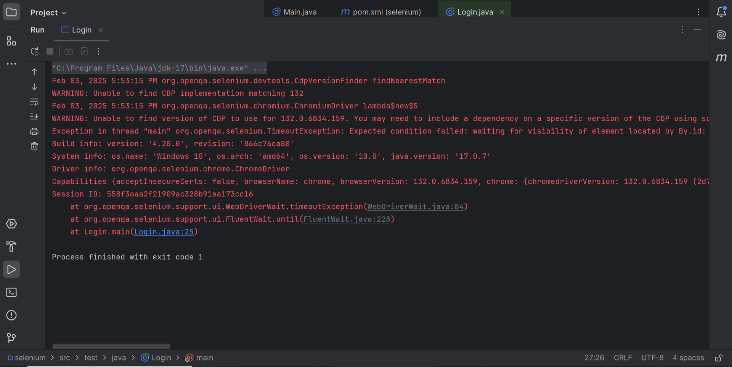Open the Services tool window icon
Screen dimensions: 732x367
point(11,224)
